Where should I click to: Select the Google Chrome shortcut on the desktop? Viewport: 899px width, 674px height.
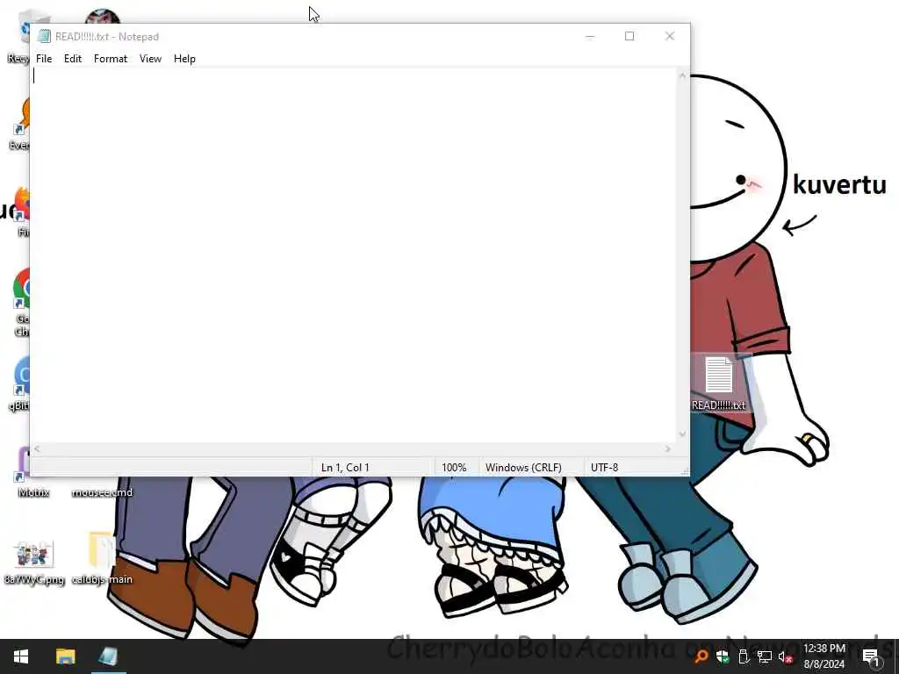point(22,303)
